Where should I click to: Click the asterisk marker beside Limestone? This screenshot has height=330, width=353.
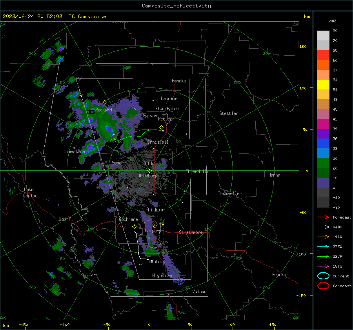pos(74,148)
